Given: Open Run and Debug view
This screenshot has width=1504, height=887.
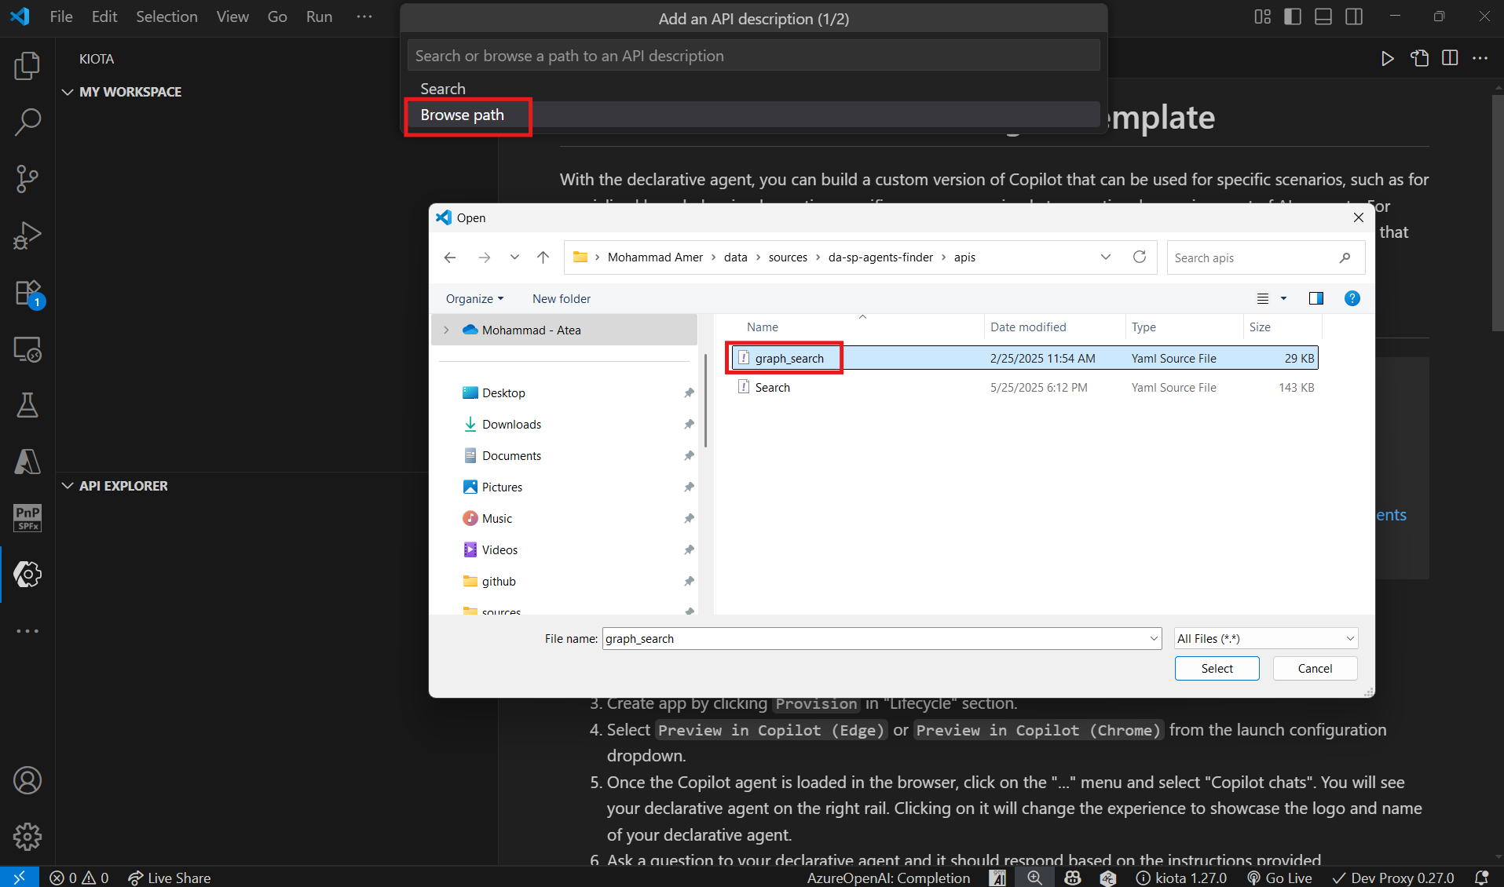Looking at the screenshot, I should coord(27,235).
